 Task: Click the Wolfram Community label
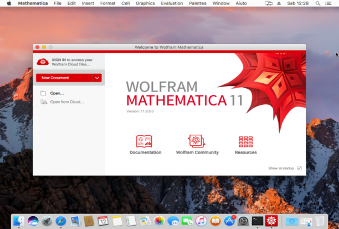pos(197,152)
